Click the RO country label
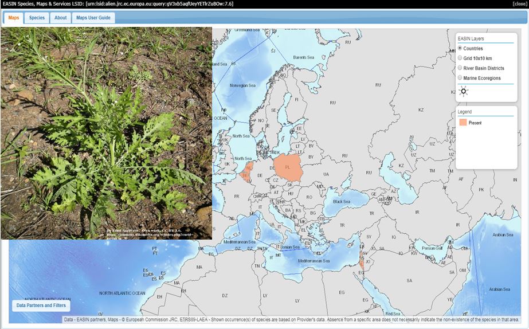The height and width of the screenshot is (329, 529). coord(309,197)
